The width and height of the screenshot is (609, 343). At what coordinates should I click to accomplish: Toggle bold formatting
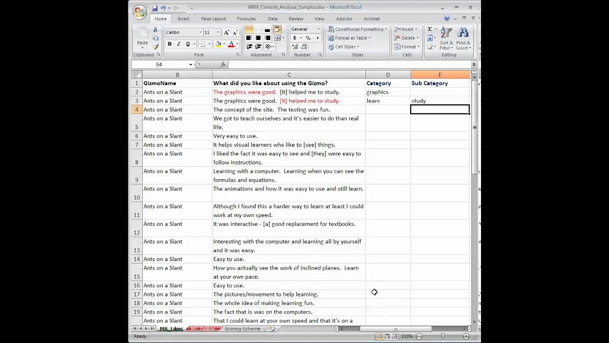pyautogui.click(x=169, y=44)
